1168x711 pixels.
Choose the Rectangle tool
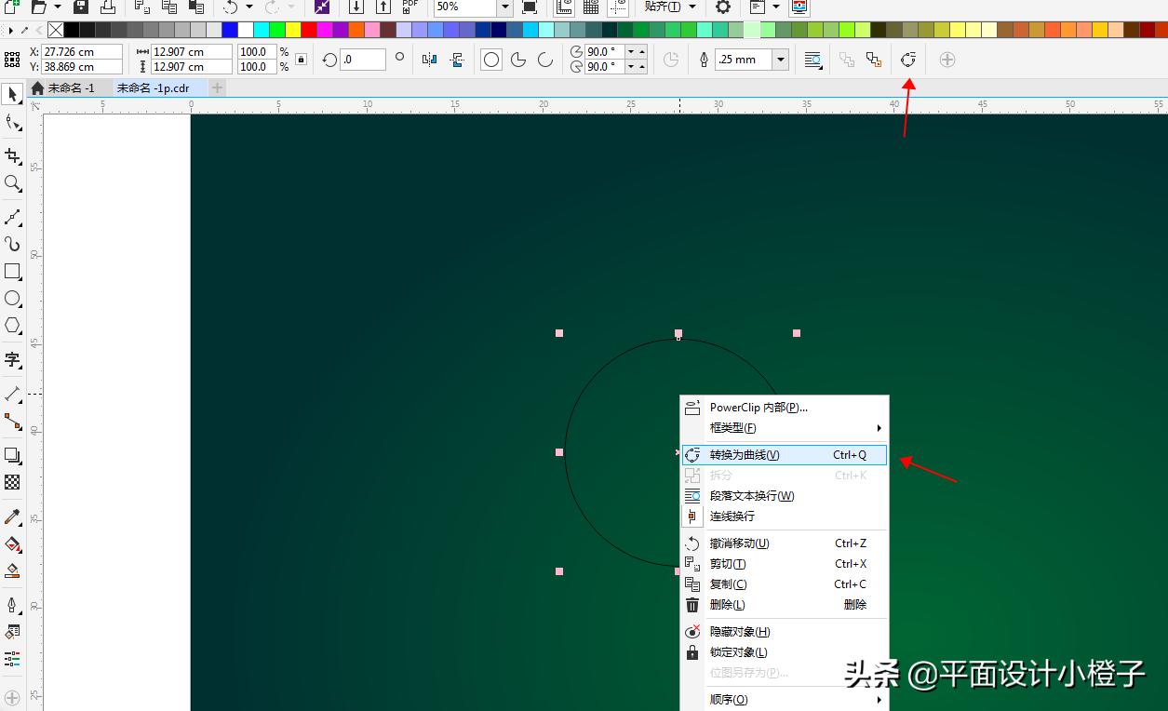click(x=13, y=272)
